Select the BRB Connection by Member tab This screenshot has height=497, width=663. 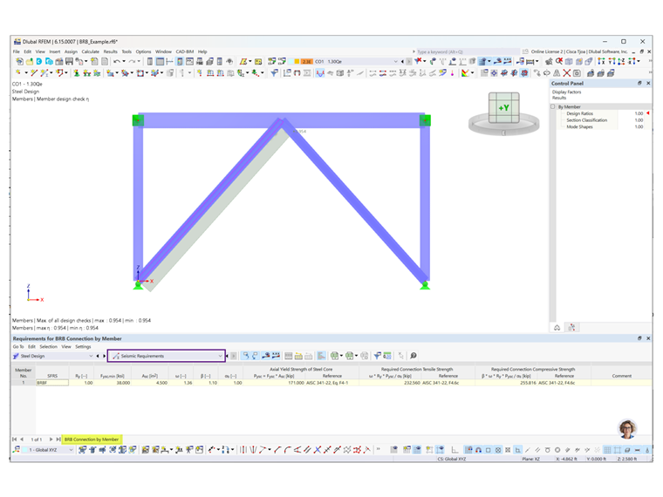92,439
